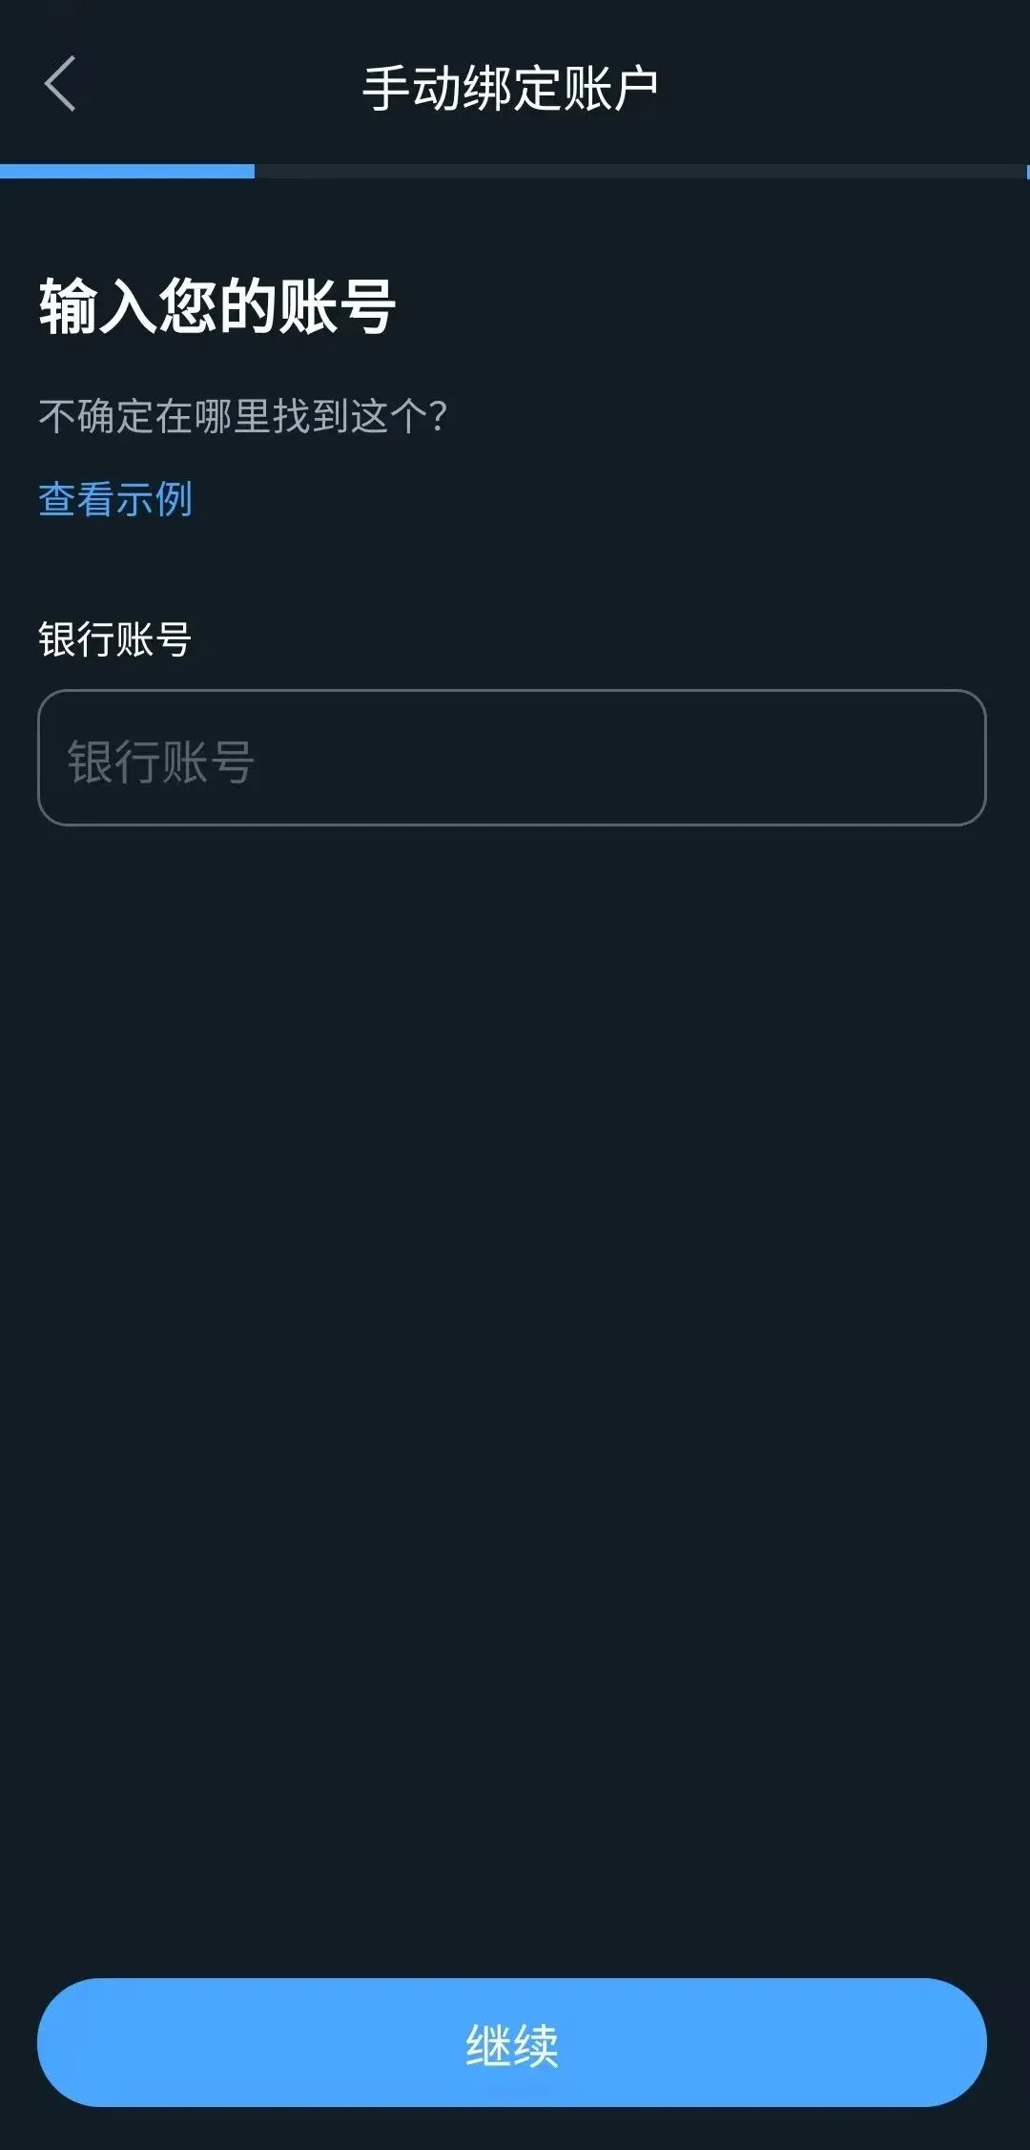
Task: View the bank account number example
Action: click(x=115, y=499)
